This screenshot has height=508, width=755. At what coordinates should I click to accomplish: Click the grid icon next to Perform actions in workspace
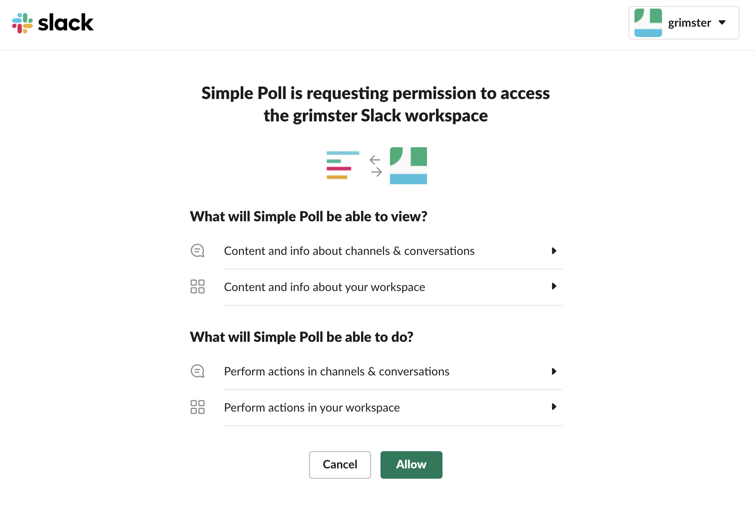198,407
